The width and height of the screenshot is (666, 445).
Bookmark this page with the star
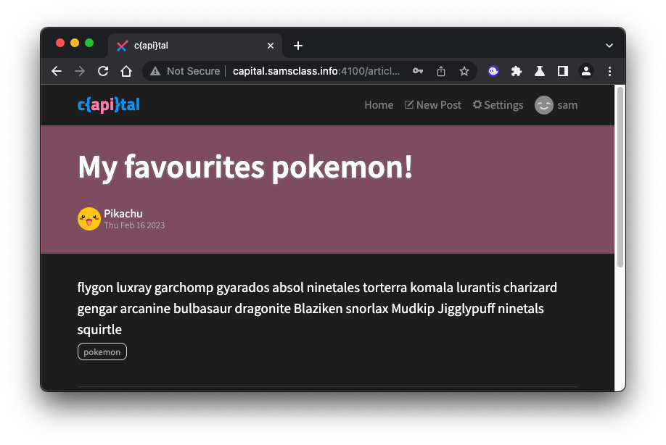[464, 71]
